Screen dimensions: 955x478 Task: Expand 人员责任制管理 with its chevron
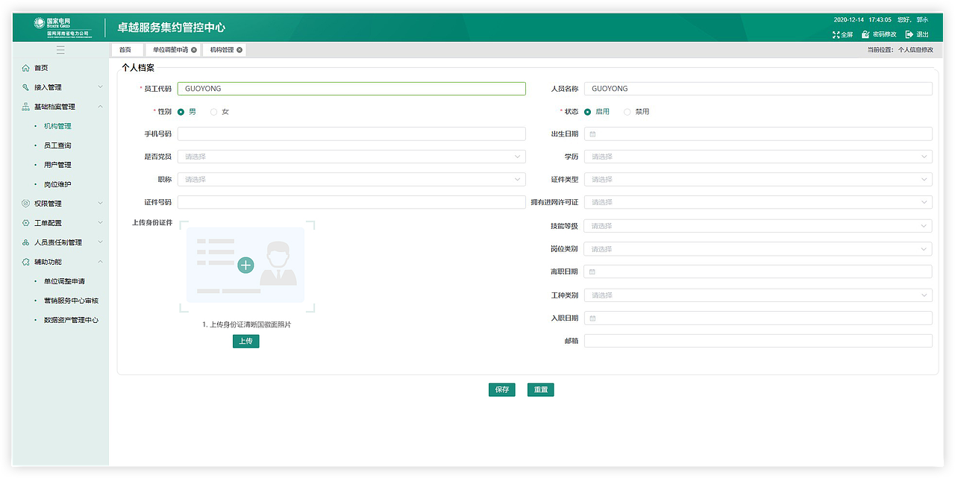coord(100,242)
